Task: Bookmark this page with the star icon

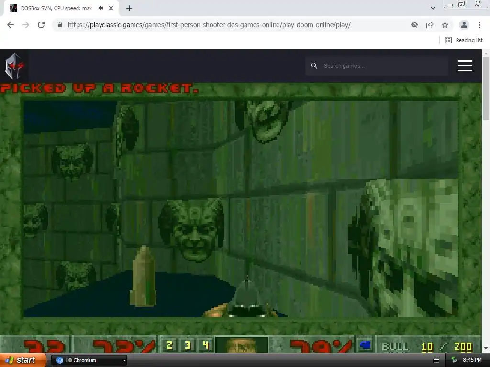Action: pyautogui.click(x=445, y=25)
